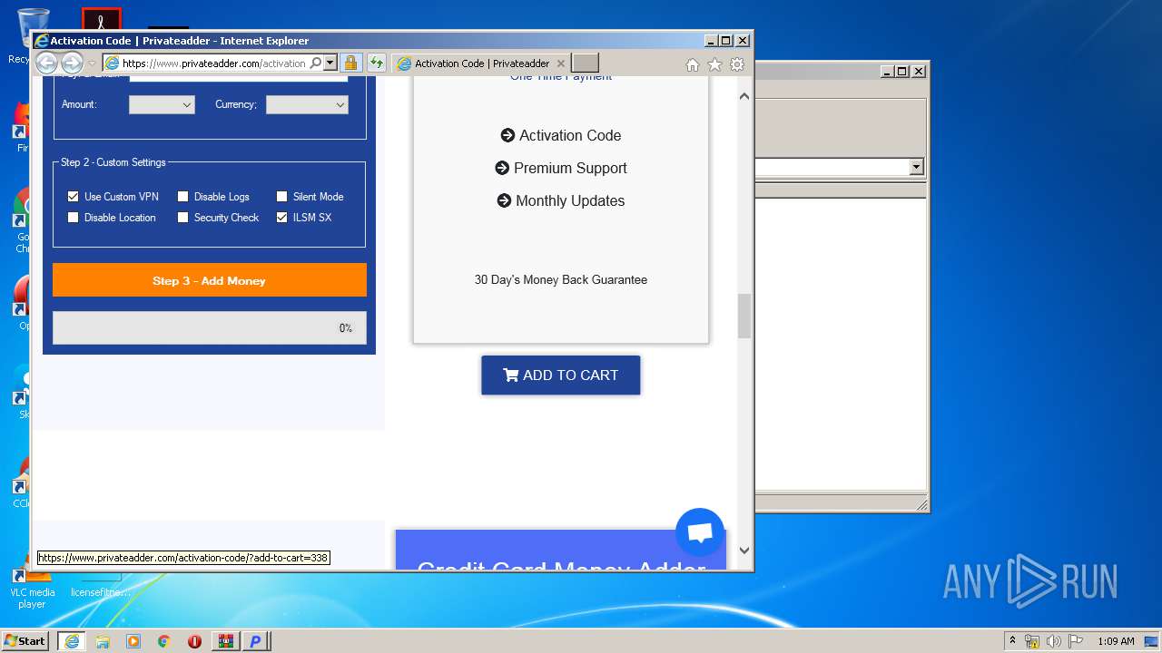Click the Monthly Updates arrow bullet icon

504,200
